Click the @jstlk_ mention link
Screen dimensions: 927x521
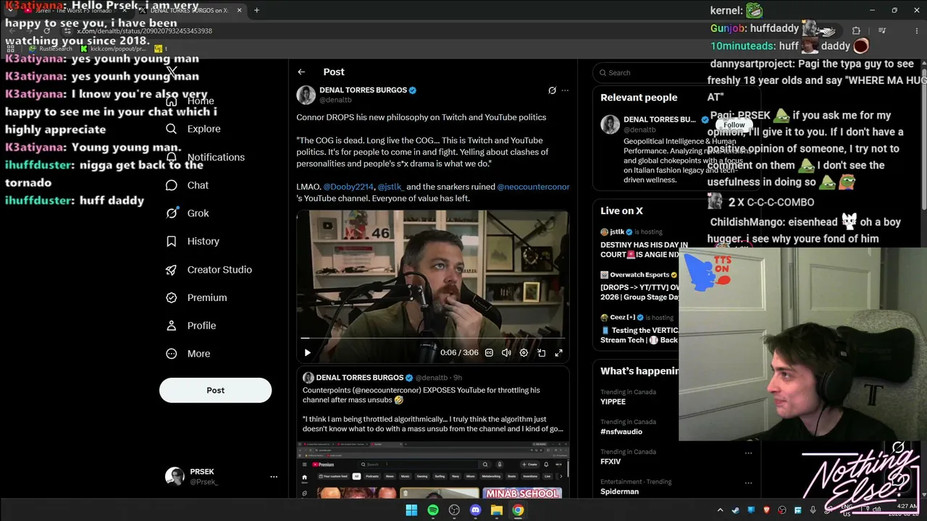pos(390,187)
